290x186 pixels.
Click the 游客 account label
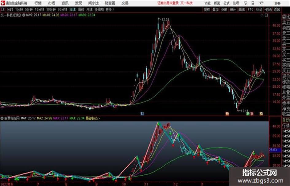(277, 3)
